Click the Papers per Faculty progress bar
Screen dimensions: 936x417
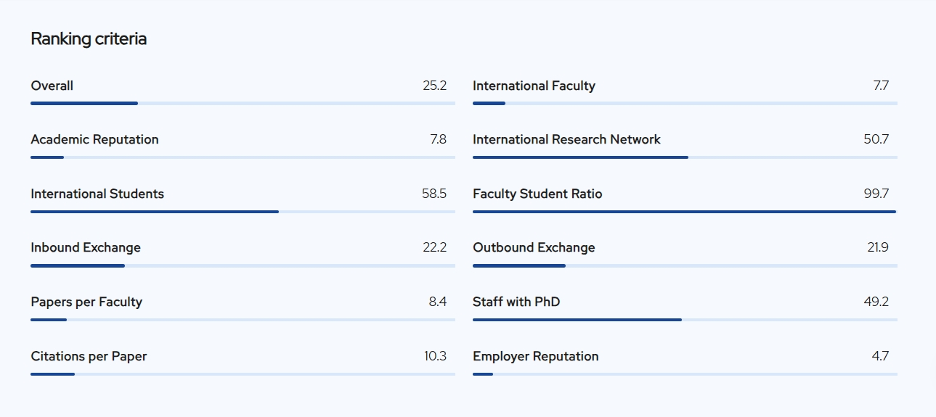(x=243, y=320)
